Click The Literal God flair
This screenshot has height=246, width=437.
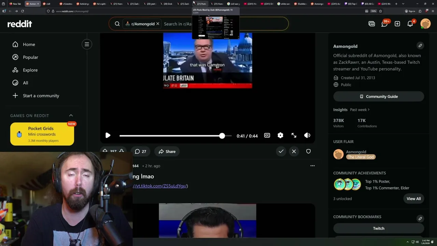(361, 157)
